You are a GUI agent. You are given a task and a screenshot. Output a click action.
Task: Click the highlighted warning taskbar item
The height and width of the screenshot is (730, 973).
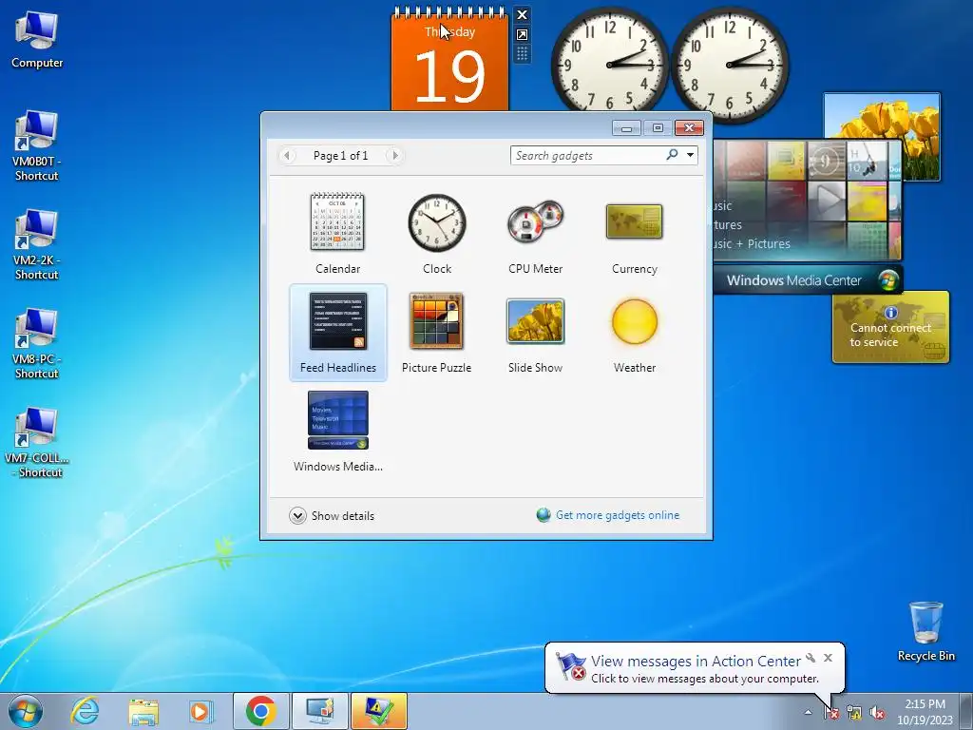click(379, 711)
